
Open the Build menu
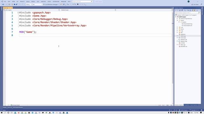(28, 2)
